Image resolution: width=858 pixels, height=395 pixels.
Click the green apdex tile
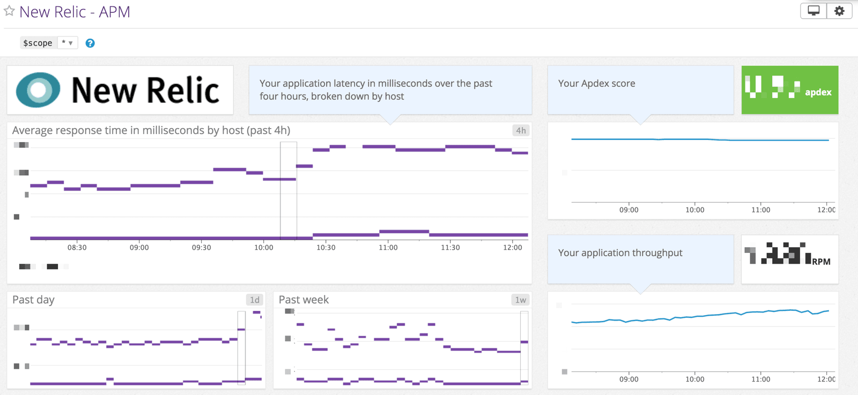click(789, 90)
